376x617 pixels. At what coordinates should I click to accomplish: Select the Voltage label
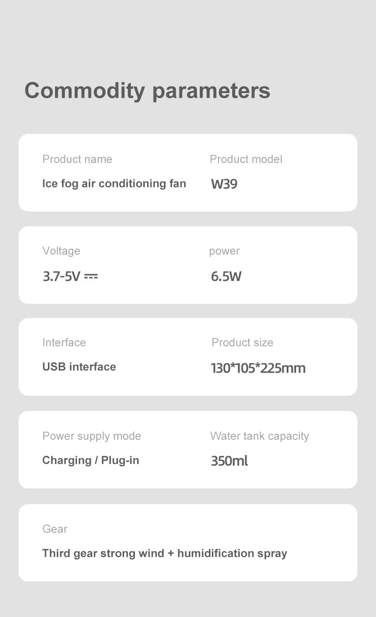click(x=61, y=251)
